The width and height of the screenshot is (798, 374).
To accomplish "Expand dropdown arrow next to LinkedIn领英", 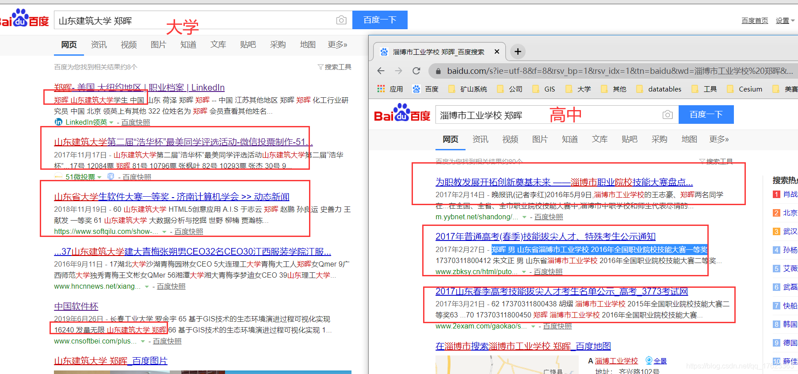I will coord(111,122).
